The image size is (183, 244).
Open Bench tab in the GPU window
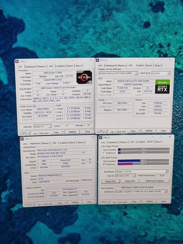[x=149, y=66]
